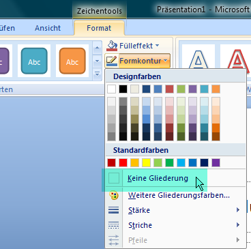The width and height of the screenshot is (251, 249).
Task: Pick the purple design color swatch
Action: coord(192,89)
